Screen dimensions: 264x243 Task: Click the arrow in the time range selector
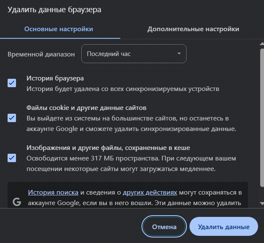click(179, 54)
